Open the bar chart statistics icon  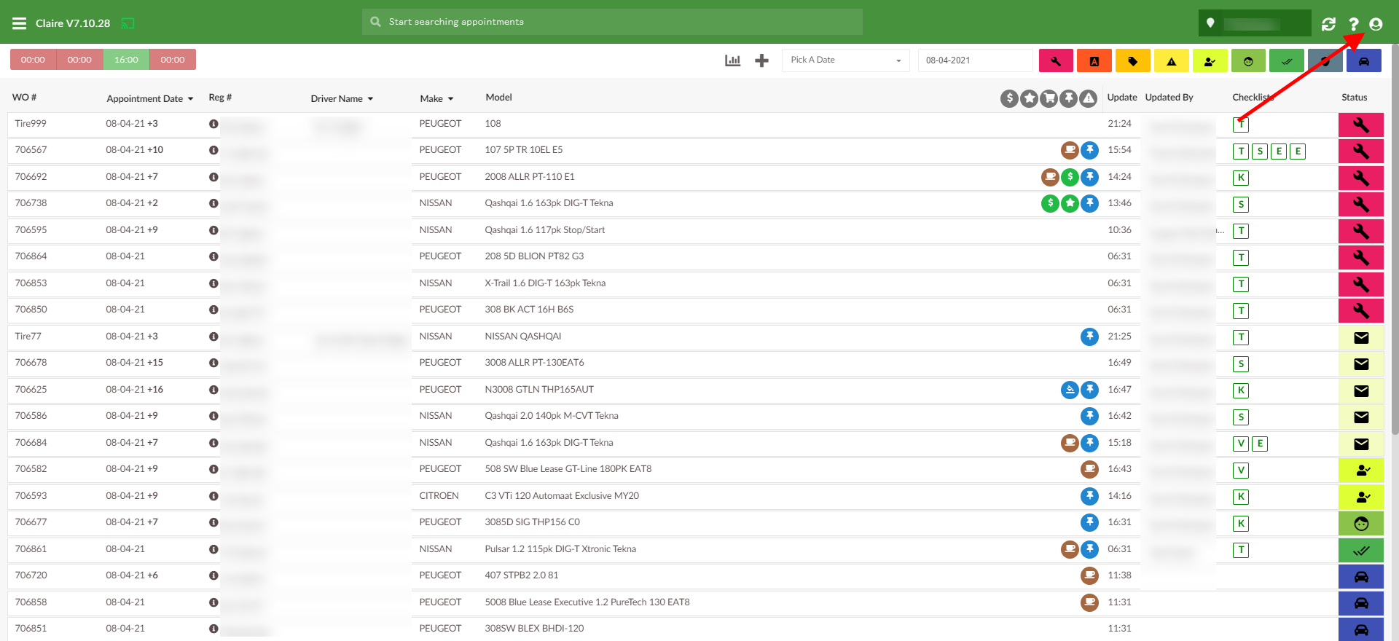[732, 60]
